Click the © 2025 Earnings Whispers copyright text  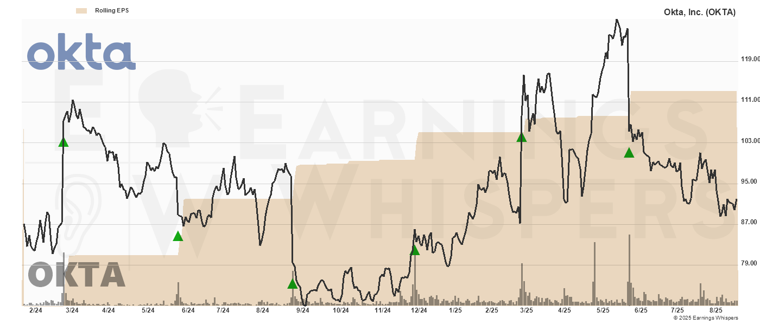706,318
